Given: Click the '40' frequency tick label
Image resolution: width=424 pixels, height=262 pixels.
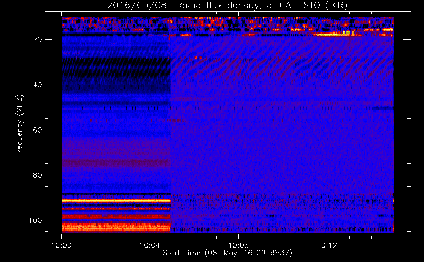Looking at the screenshot, I should point(38,85).
